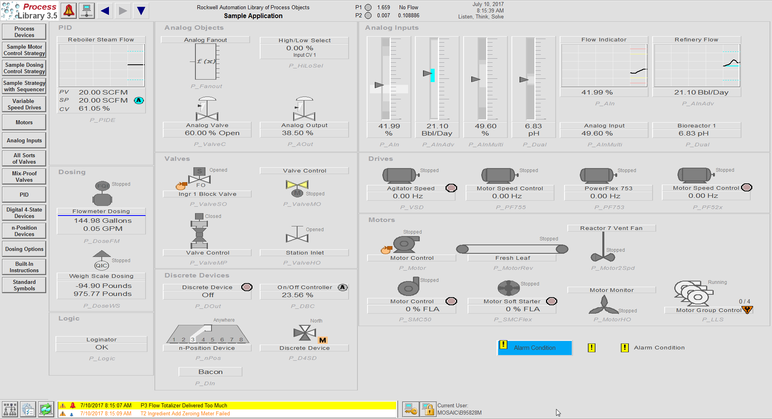
Task: Click the security padlock icon at bottom right
Action: pyautogui.click(x=428, y=409)
